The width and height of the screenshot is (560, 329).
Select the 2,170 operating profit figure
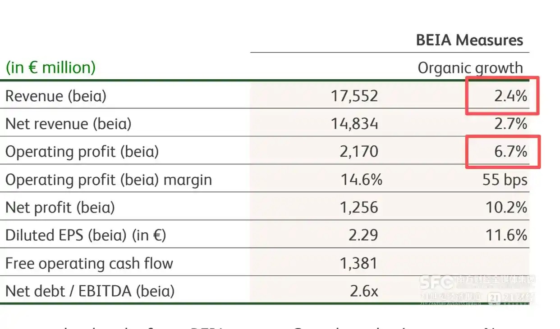(x=359, y=152)
